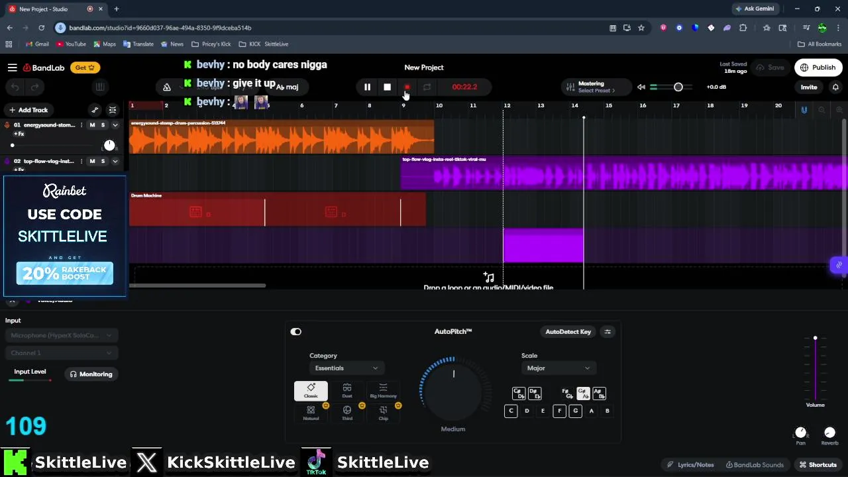This screenshot has height=477, width=848.
Task: Click the Add Track button
Action: 28,110
